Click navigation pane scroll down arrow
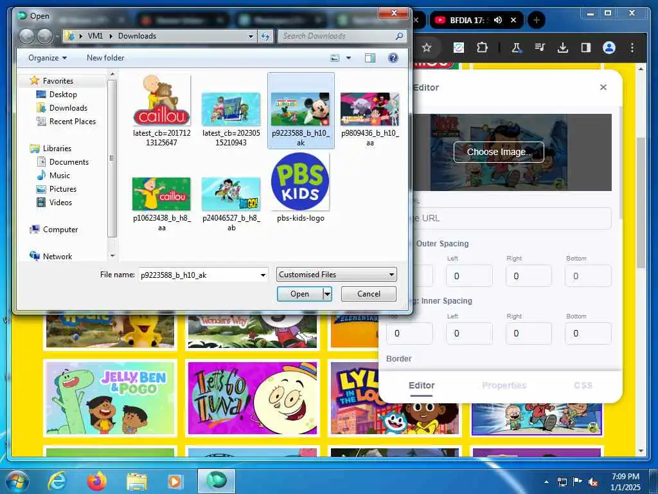 (112, 256)
